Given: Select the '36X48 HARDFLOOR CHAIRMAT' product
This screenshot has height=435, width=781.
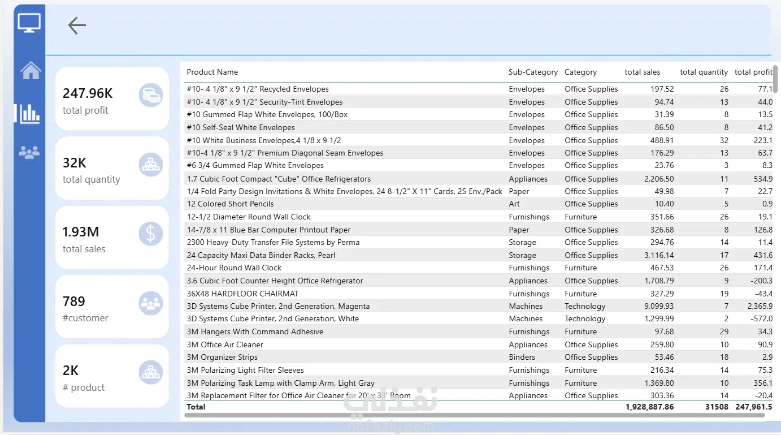Looking at the screenshot, I should coord(479,294).
